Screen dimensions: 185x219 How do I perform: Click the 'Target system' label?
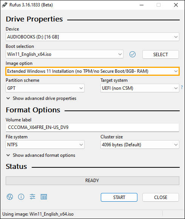[x=114, y=80]
